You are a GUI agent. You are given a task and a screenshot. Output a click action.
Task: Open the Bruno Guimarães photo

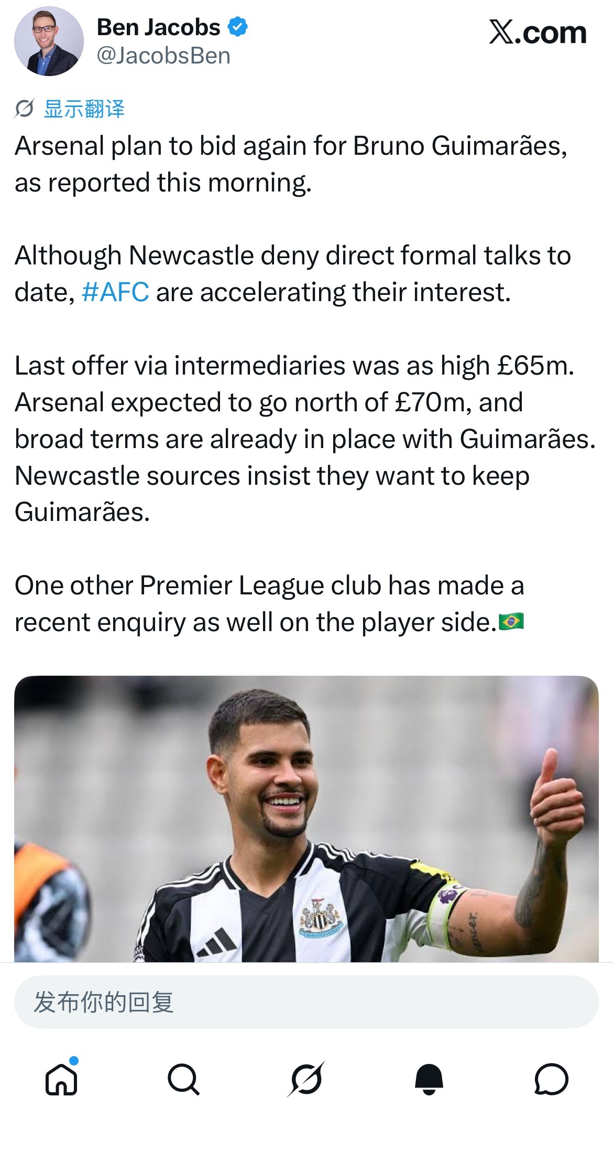point(306,818)
